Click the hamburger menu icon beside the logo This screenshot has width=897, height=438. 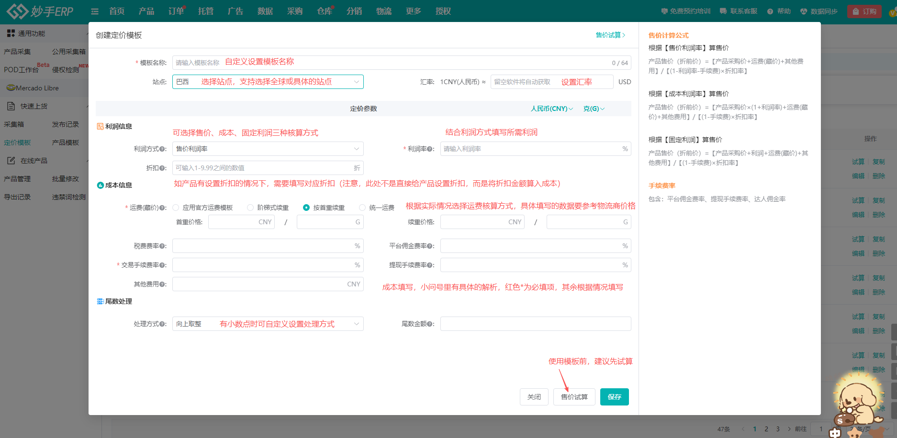coord(95,11)
